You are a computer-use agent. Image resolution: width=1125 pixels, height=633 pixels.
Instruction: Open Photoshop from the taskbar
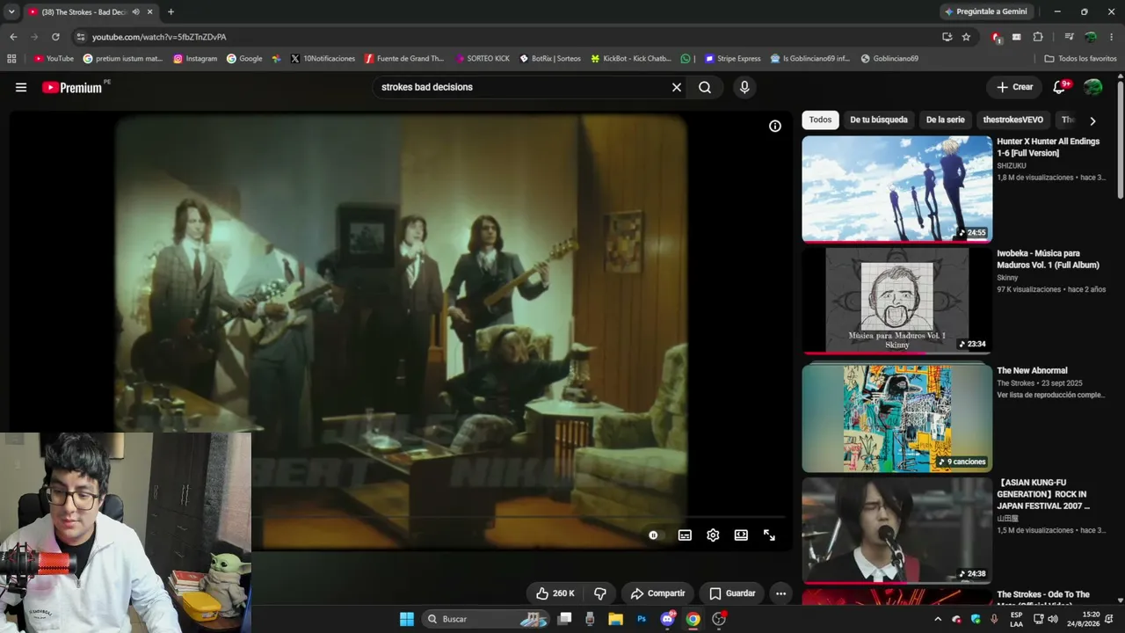click(642, 619)
